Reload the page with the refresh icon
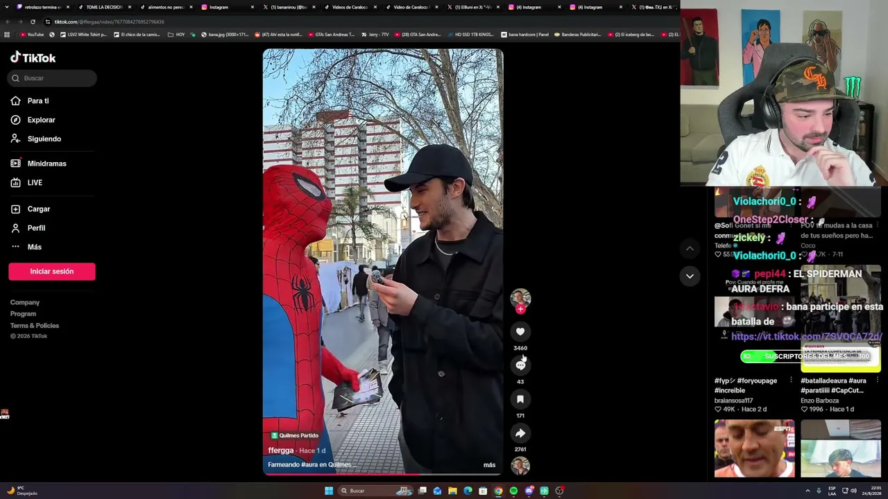The height and width of the screenshot is (499, 888). click(x=33, y=21)
